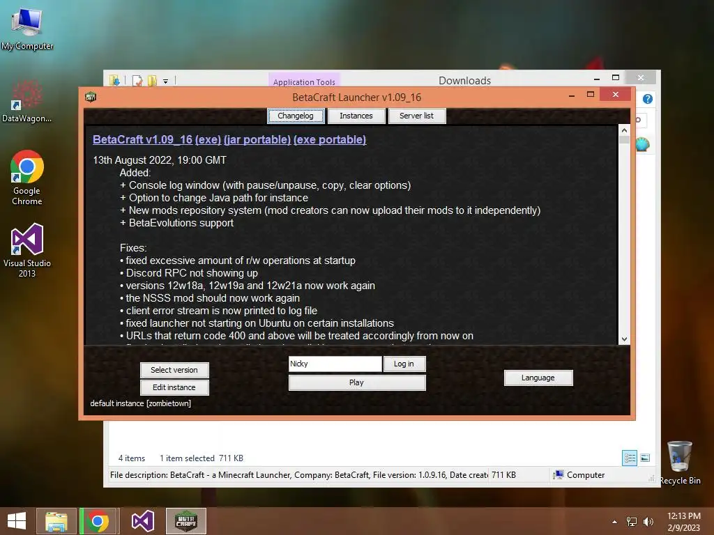Image resolution: width=714 pixels, height=535 pixels.
Task: Click Properties icon in Downloads quick access toolbar
Action: point(137,81)
